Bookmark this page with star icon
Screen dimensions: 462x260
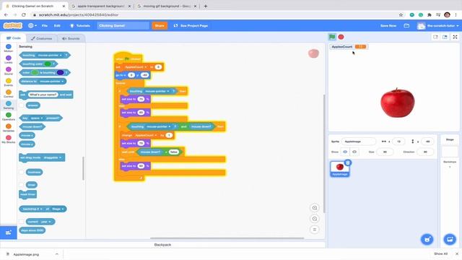point(401,14)
